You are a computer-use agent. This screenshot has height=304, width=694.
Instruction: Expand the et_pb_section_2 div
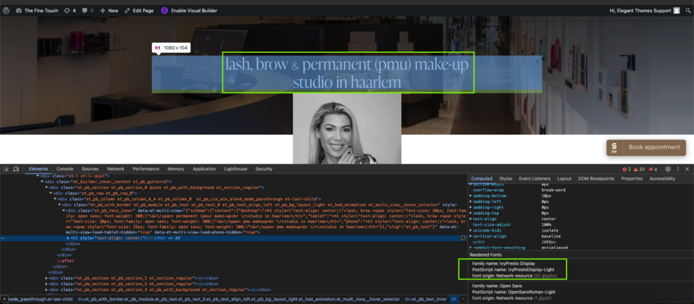pyautogui.click(x=47, y=284)
